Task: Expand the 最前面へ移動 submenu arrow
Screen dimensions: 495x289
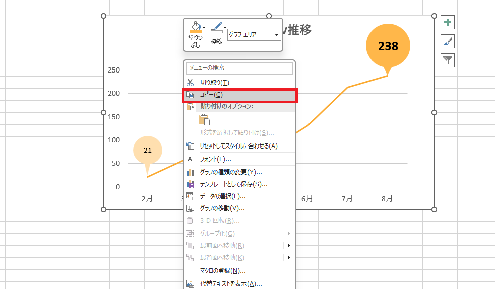Action: tap(289, 246)
